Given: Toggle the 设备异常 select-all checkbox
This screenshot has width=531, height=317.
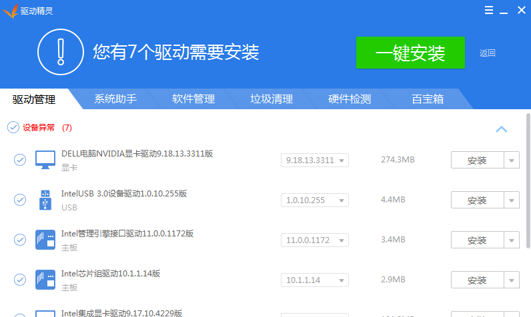Looking at the screenshot, I should pos(13,127).
